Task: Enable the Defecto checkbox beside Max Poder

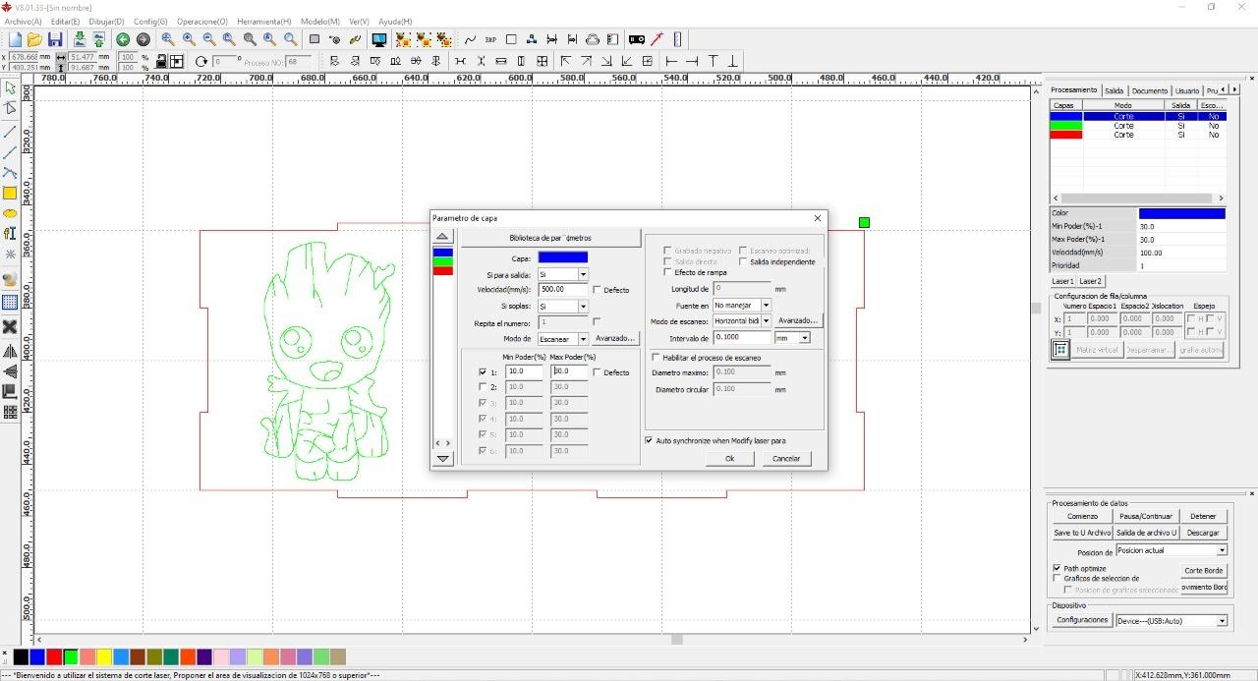Action: pos(598,372)
